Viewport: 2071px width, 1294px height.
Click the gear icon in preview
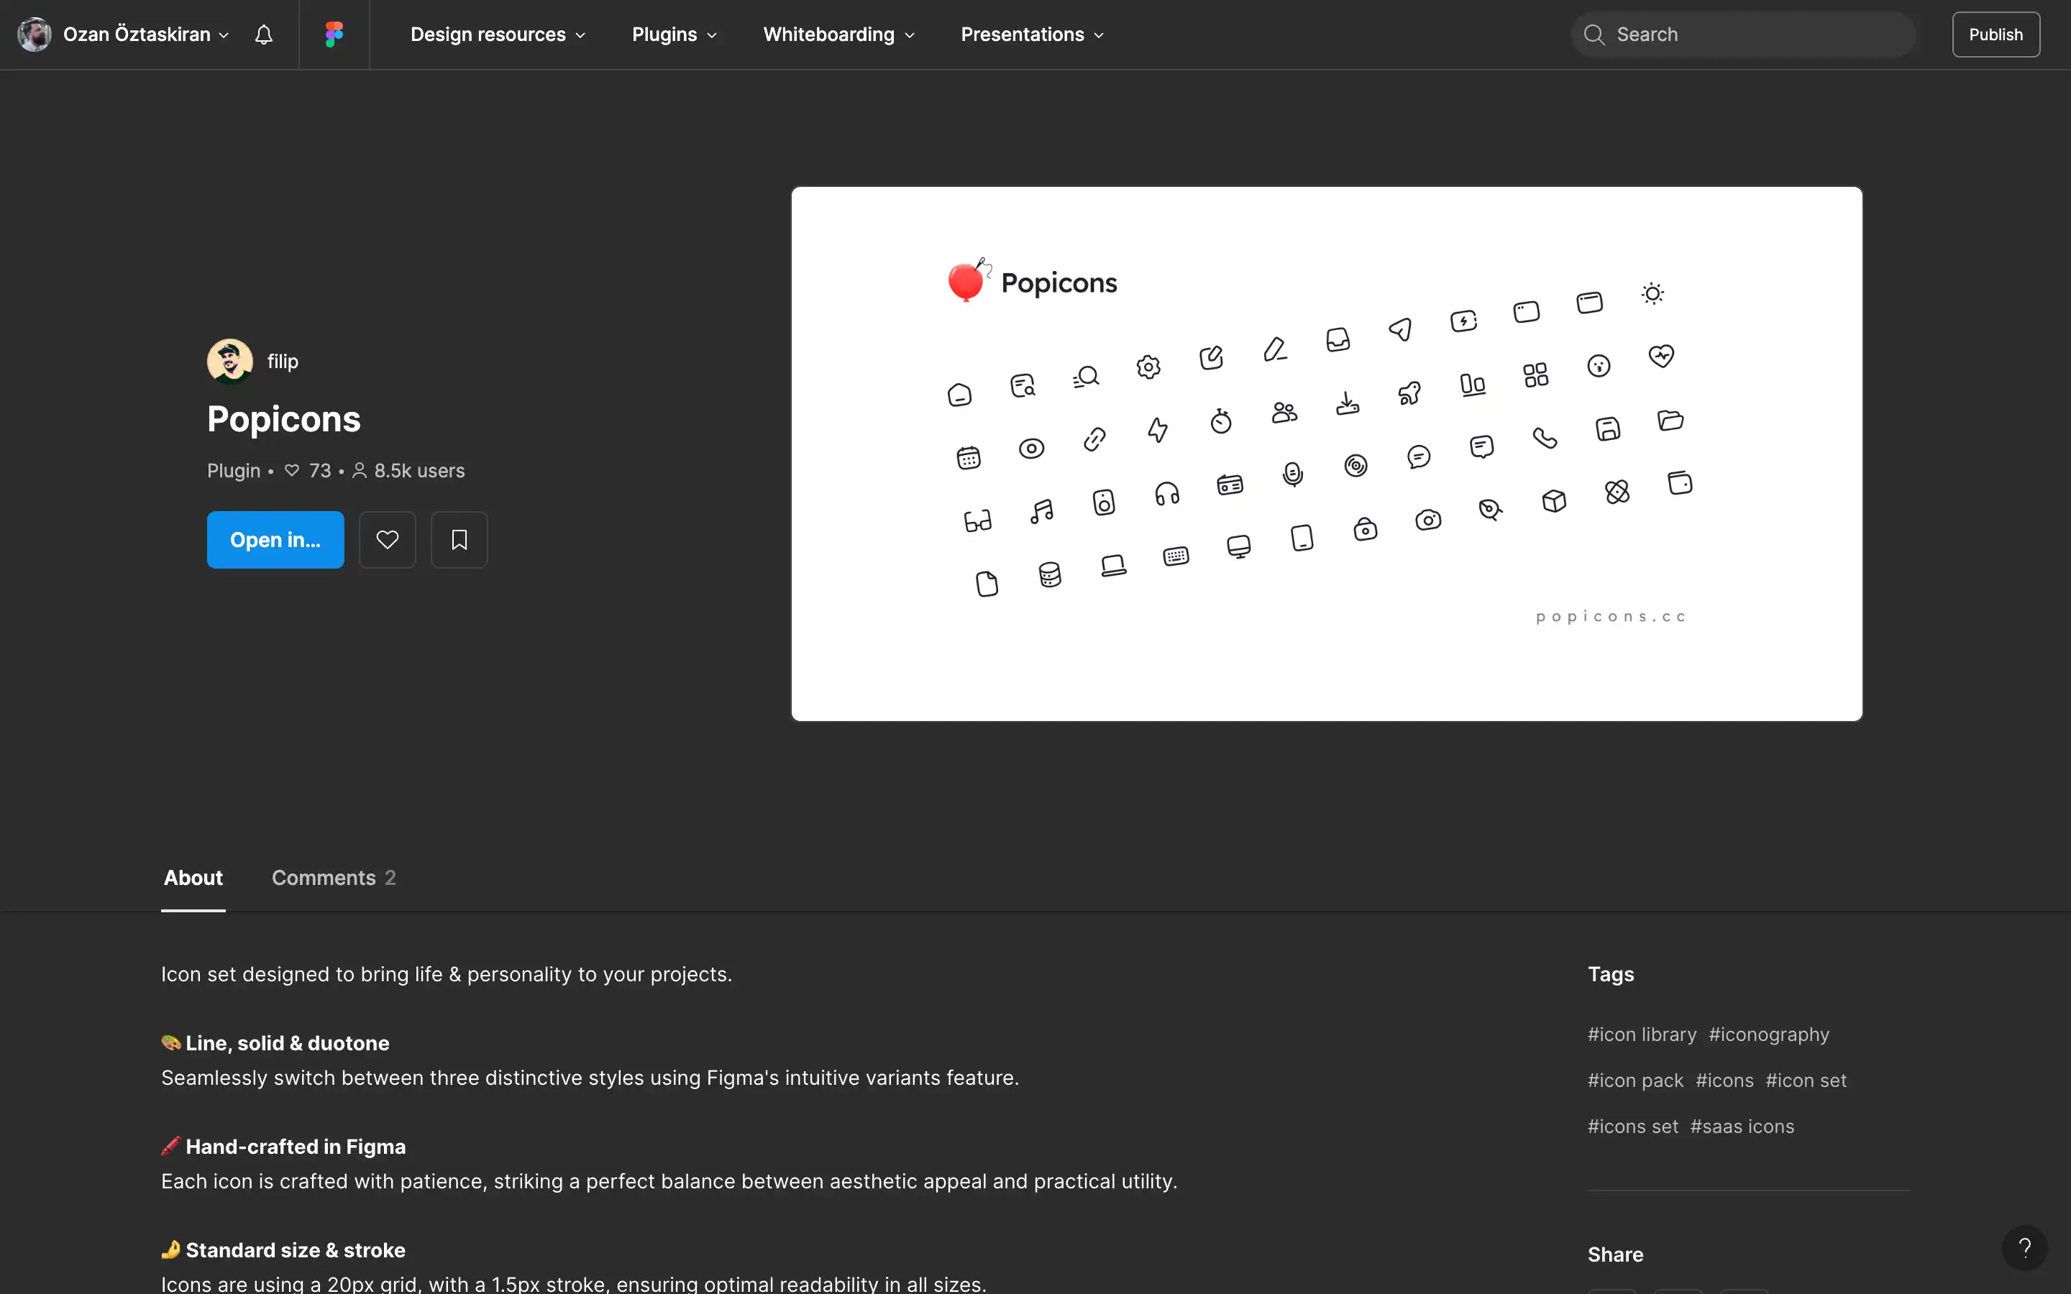[x=1148, y=367]
